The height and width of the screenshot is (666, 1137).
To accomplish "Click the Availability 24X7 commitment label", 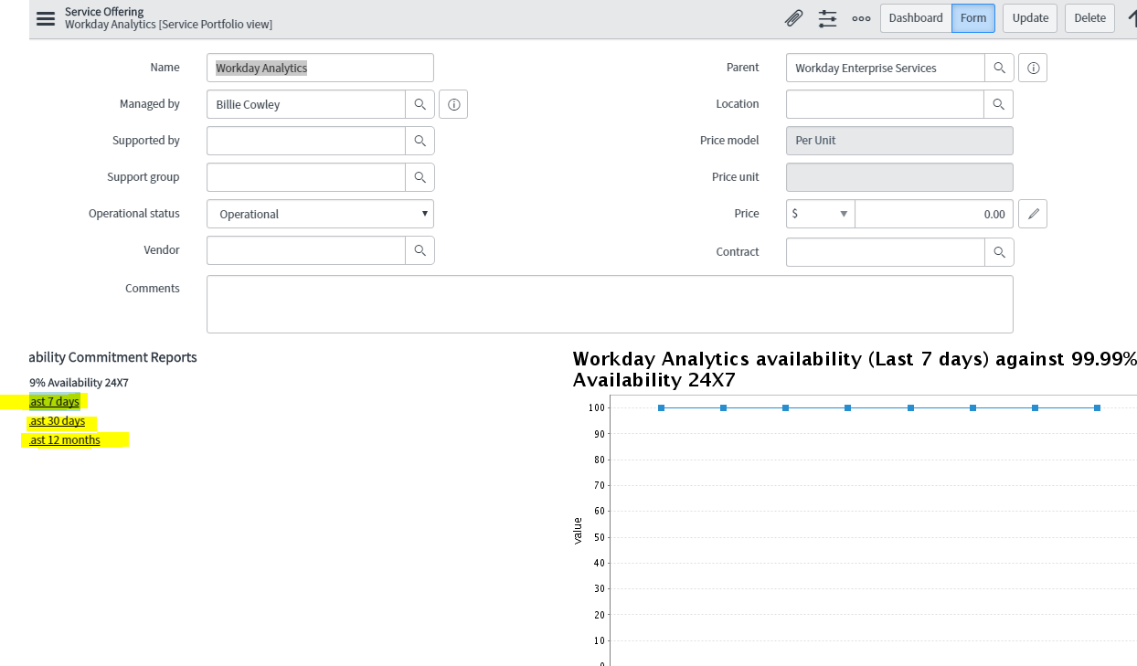I will [79, 383].
